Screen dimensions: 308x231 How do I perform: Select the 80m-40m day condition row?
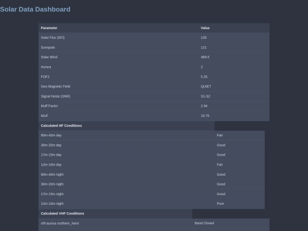tap(152, 135)
